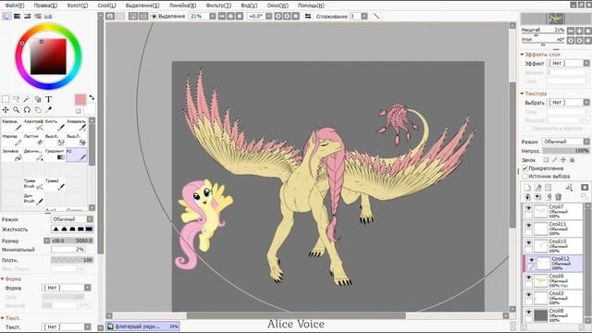
Task: Swap foreground and background colors
Action: 92,98
